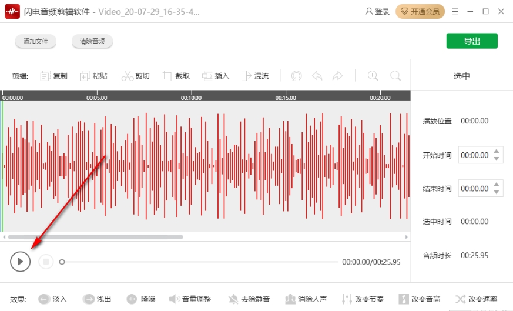Image resolution: width=513 pixels, height=311 pixels.
Task: Stop playback with the stop button
Action: pos(46,262)
